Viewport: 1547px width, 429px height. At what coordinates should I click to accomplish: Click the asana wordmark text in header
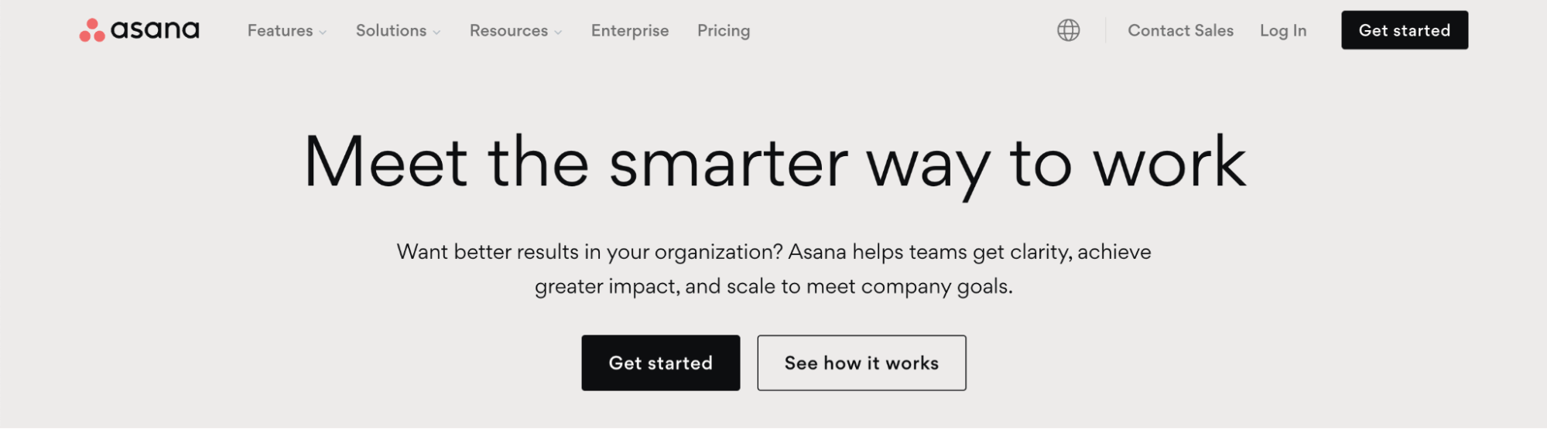click(x=155, y=30)
